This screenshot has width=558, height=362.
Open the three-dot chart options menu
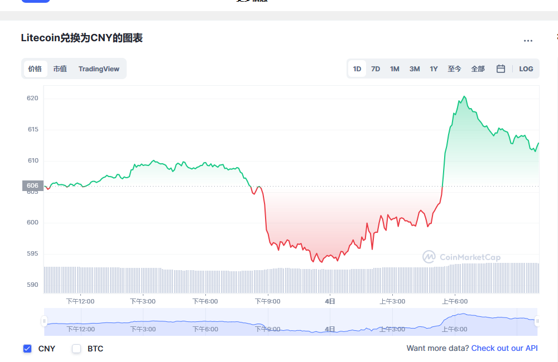(528, 41)
